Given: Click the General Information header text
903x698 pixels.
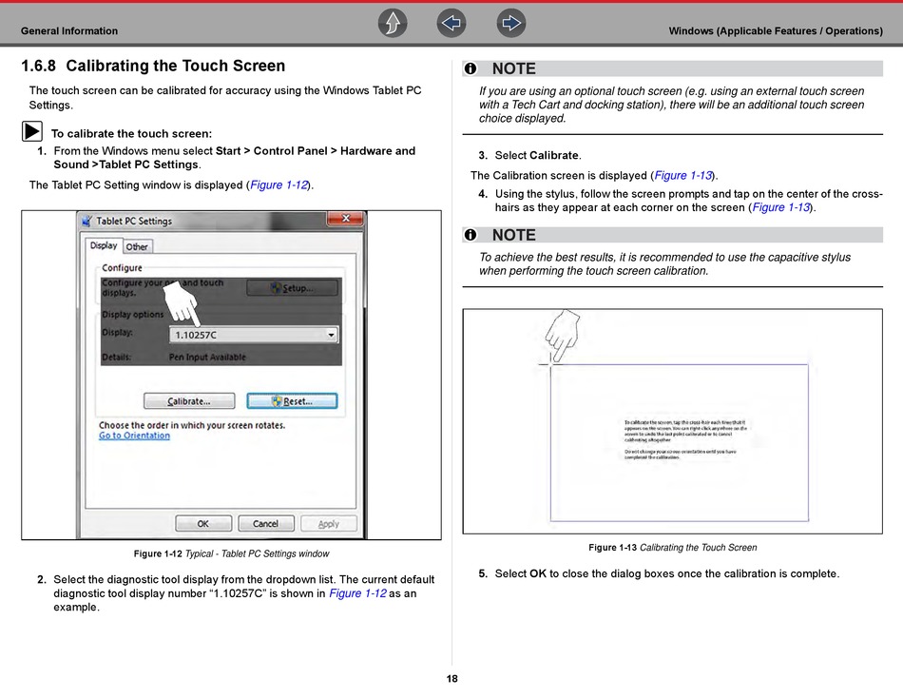Looking at the screenshot, I should tap(69, 31).
